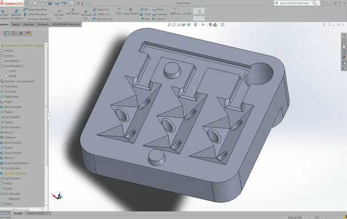
Task: Apply the Fillet tool
Action: pyautogui.click(x=118, y=11)
